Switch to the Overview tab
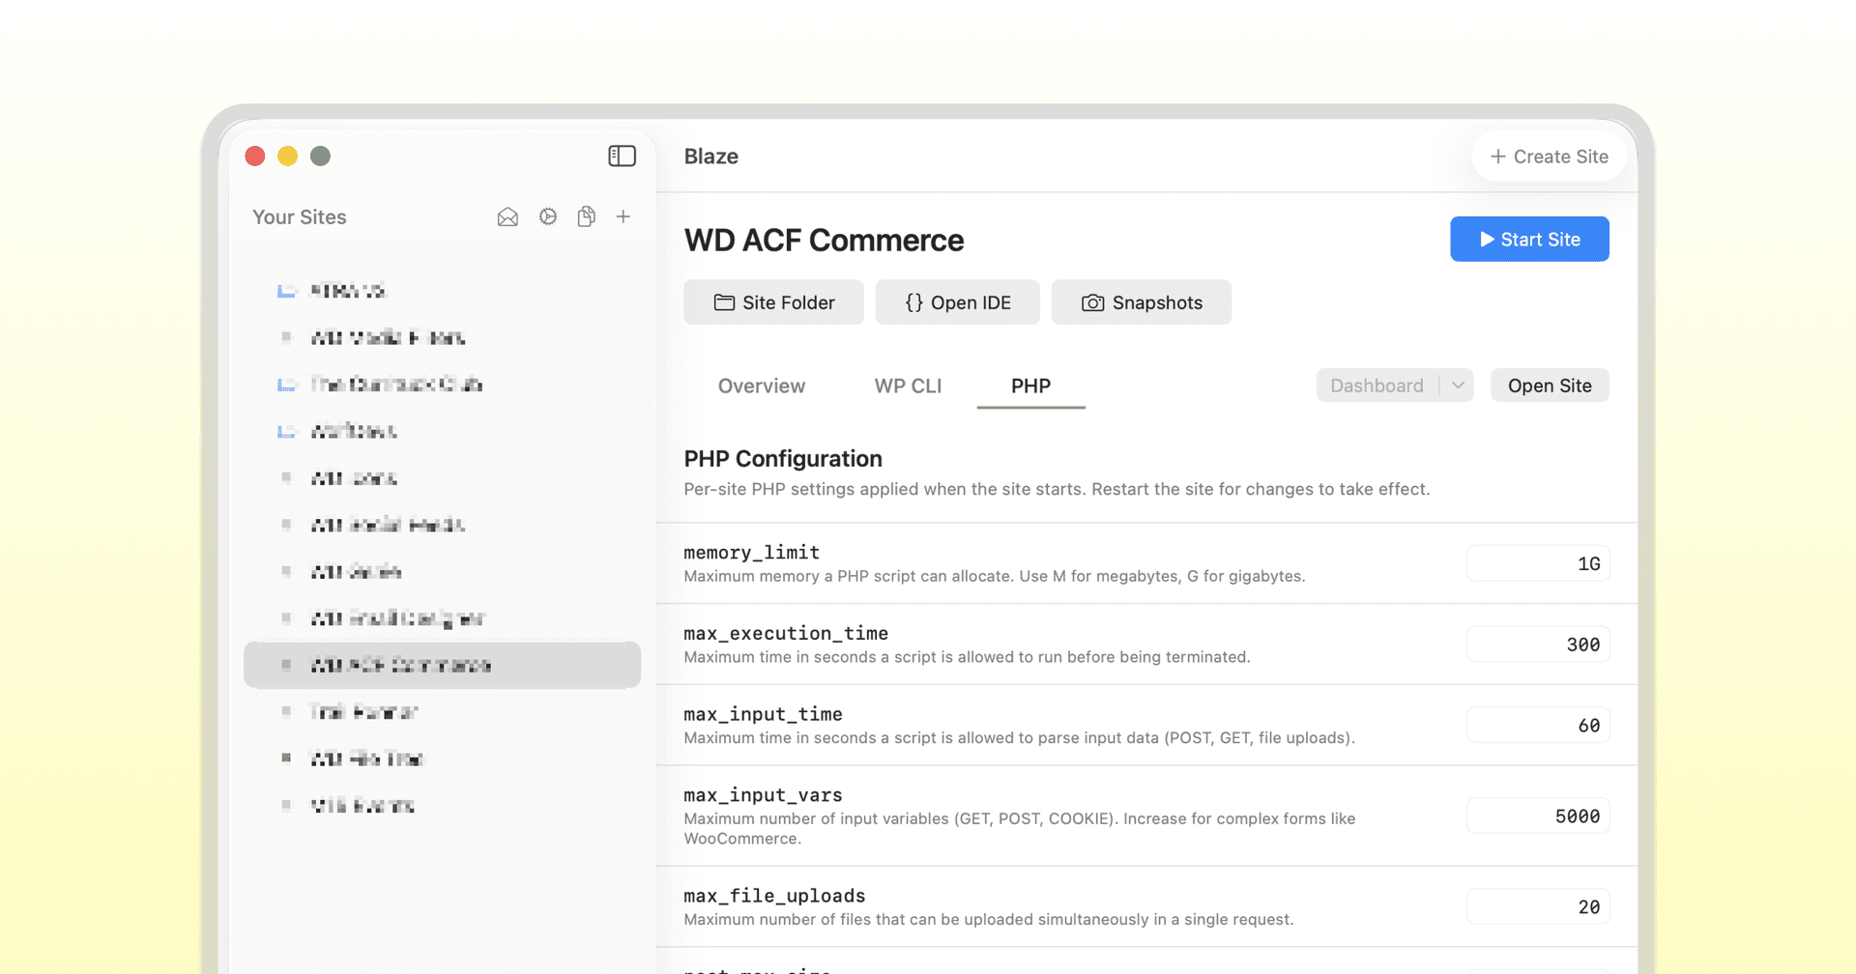The image size is (1856, 974). 762,386
